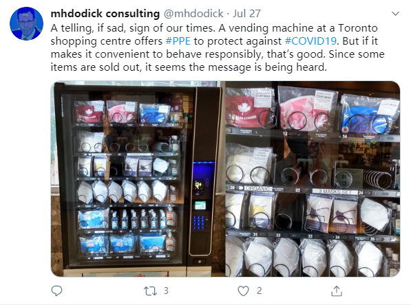
Task: Open the #COVID19 hashtag link
Action: click(310, 41)
